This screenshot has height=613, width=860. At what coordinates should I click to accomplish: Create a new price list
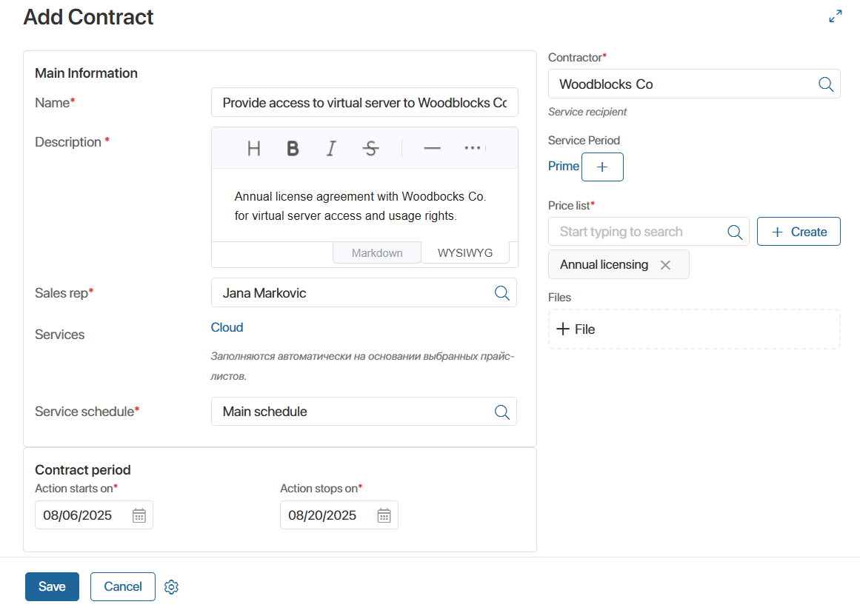[799, 232]
